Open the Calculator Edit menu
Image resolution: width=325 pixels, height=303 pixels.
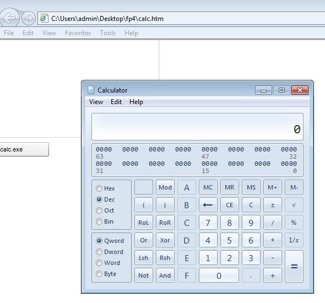(x=116, y=102)
